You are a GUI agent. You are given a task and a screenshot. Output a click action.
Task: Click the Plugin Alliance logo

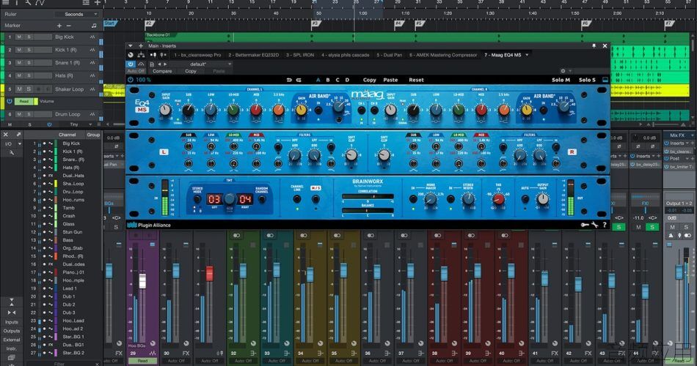149,225
